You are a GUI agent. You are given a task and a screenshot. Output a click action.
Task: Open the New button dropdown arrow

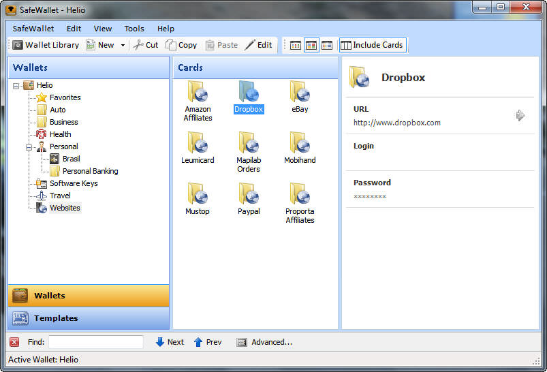coord(123,45)
